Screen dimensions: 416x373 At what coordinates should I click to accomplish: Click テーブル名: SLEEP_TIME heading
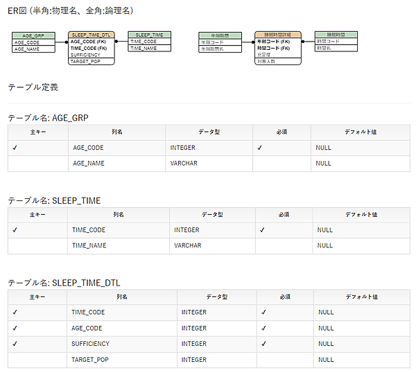pos(54,200)
